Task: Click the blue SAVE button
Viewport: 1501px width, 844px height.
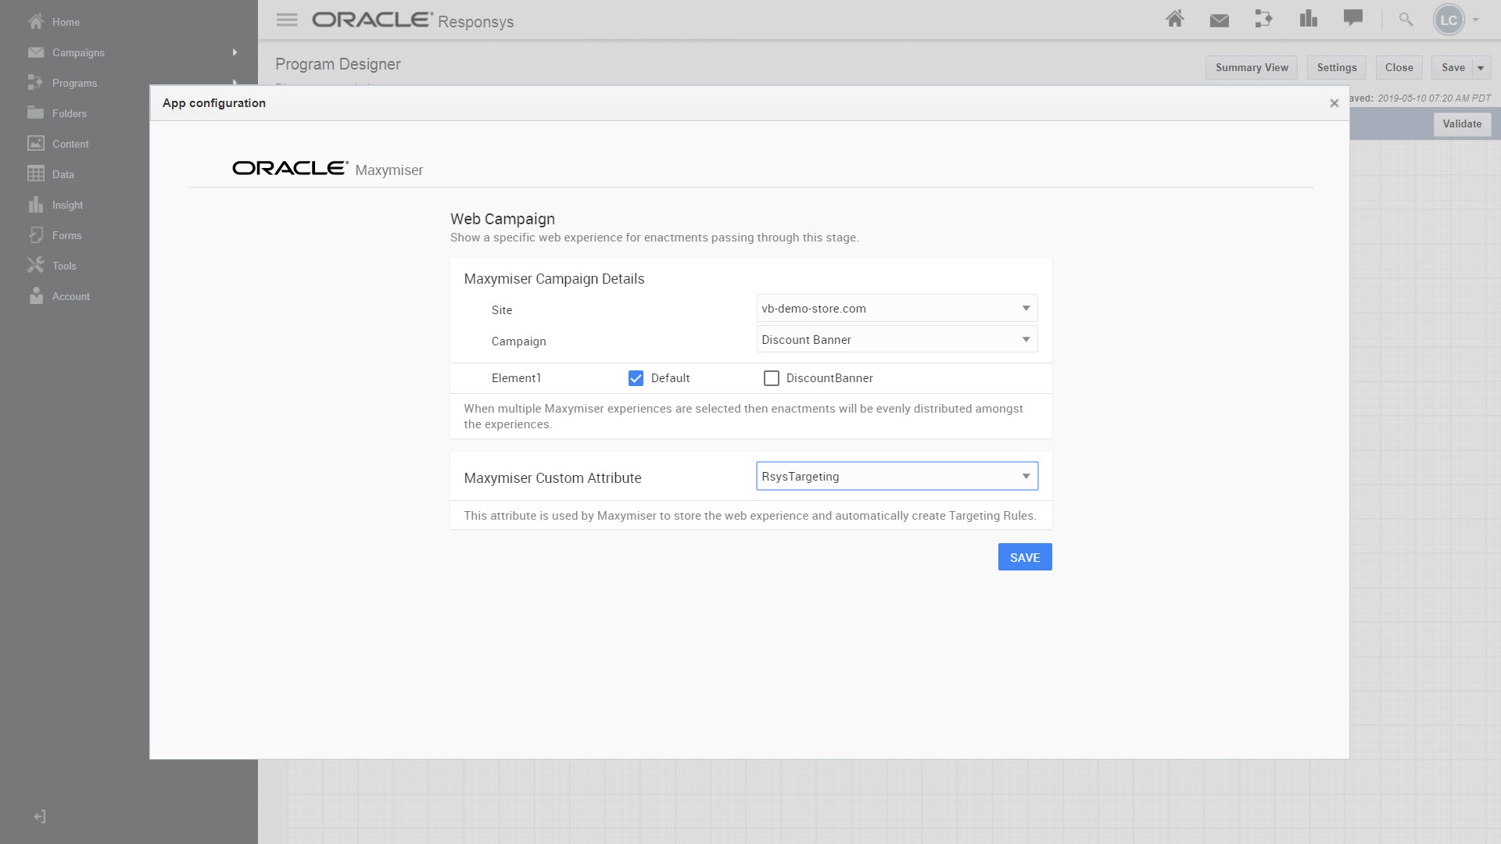Action: [x=1024, y=557]
